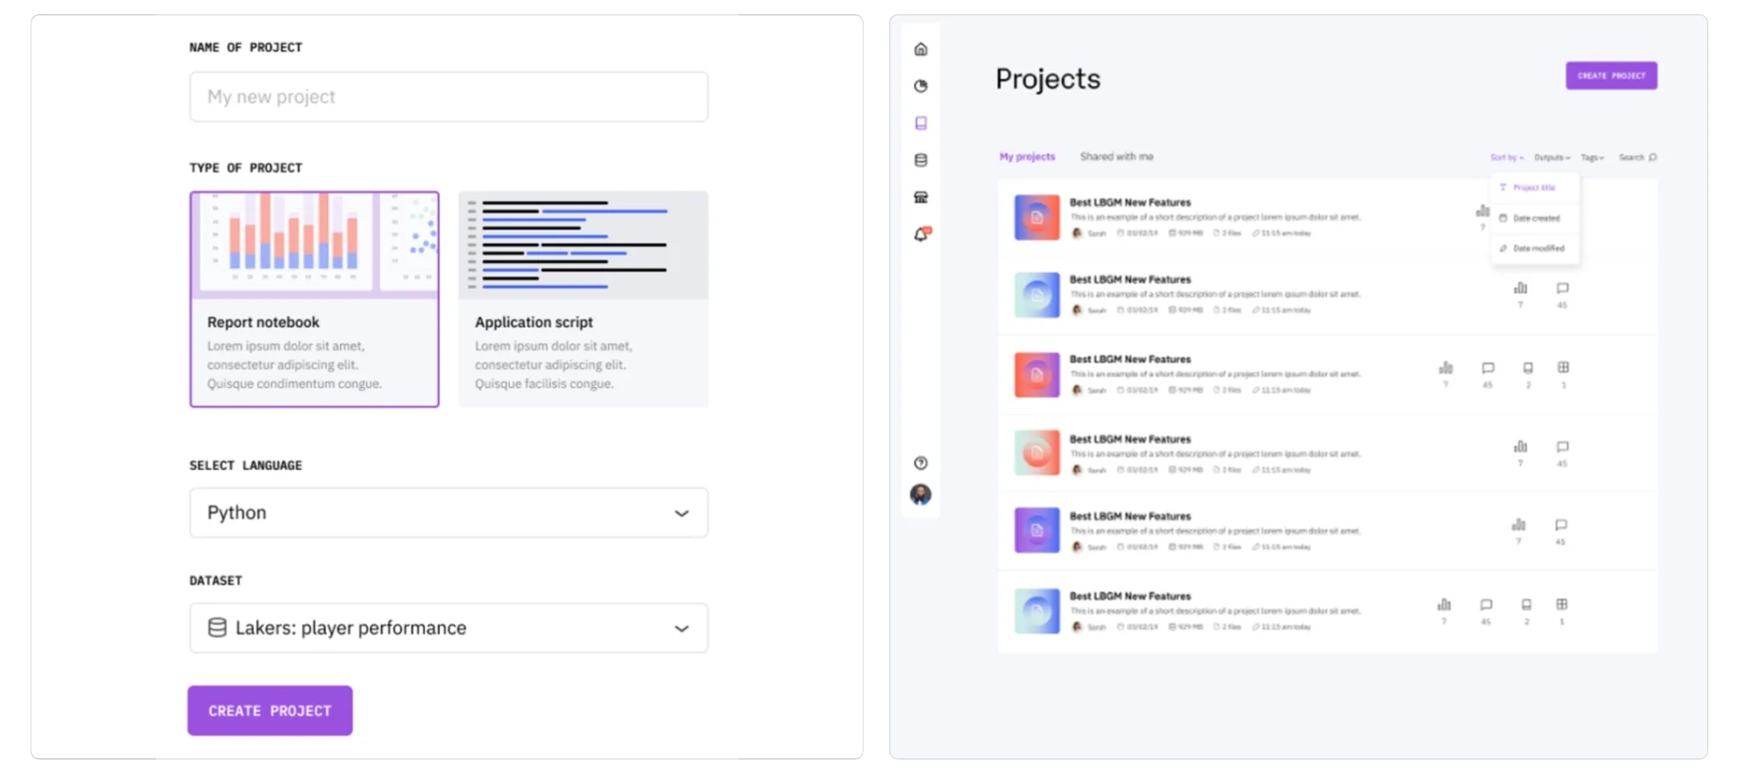Open the marketplace store sidebar icon
This screenshot has height=773, width=1738.
pos(921,198)
